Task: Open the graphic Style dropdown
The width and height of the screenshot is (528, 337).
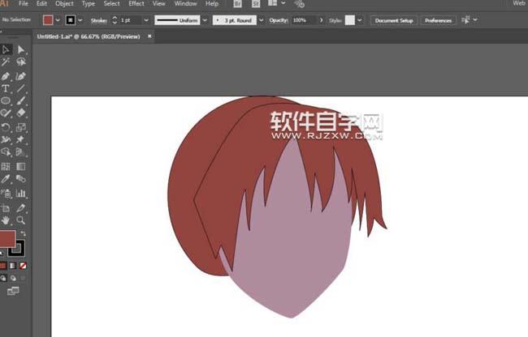Action: point(360,20)
